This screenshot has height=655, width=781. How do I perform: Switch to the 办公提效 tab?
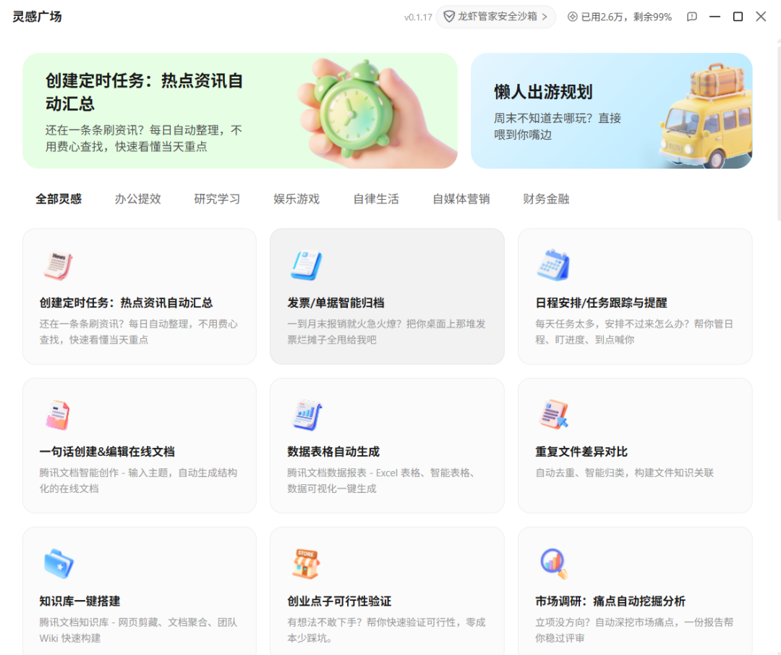137,199
